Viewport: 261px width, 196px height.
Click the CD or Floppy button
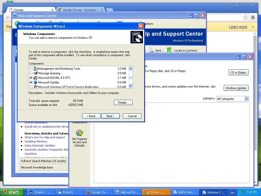click(238, 72)
